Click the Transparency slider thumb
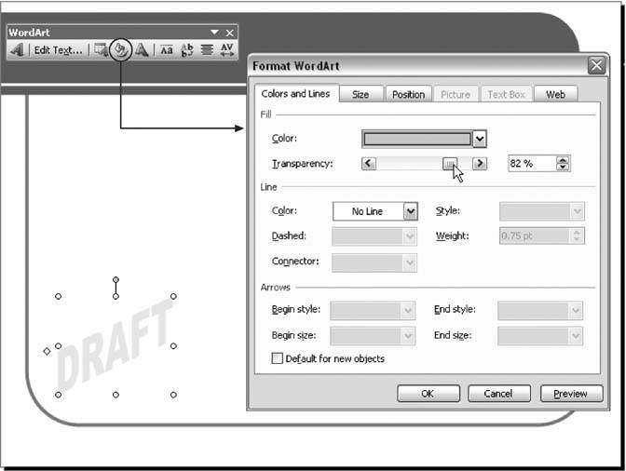626x471 pixels. (449, 164)
